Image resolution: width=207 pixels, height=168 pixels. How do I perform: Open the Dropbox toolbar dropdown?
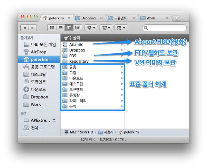tap(106, 28)
